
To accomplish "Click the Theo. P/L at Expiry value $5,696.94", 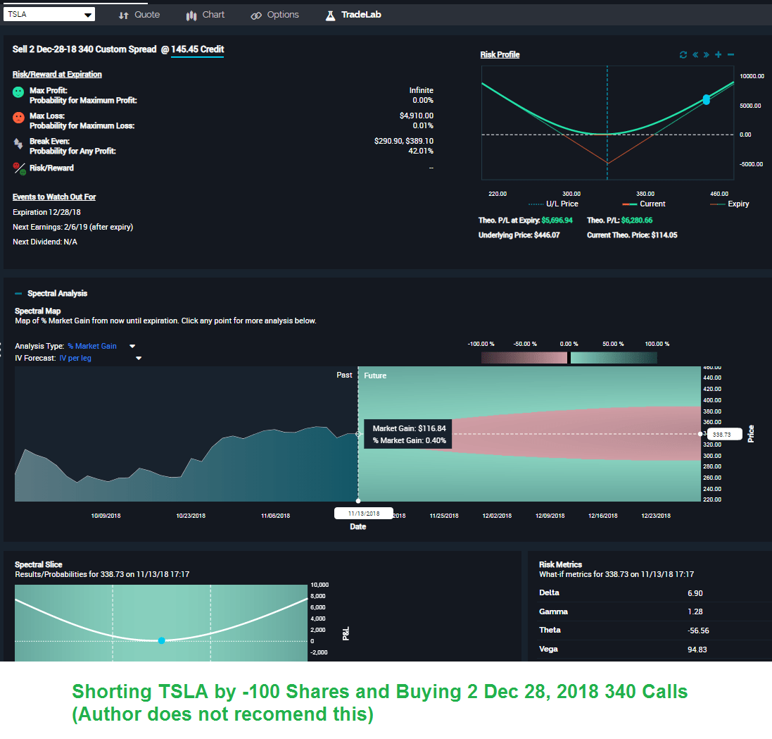I will 557,221.
